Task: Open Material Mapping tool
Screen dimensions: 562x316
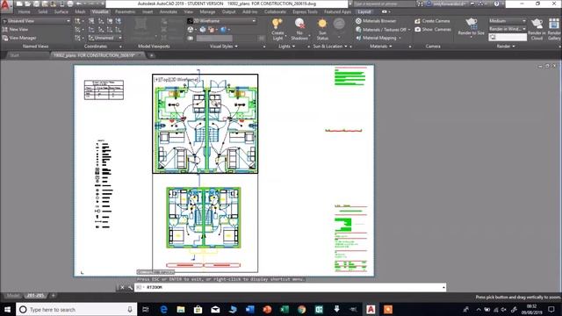Action: pyautogui.click(x=378, y=38)
